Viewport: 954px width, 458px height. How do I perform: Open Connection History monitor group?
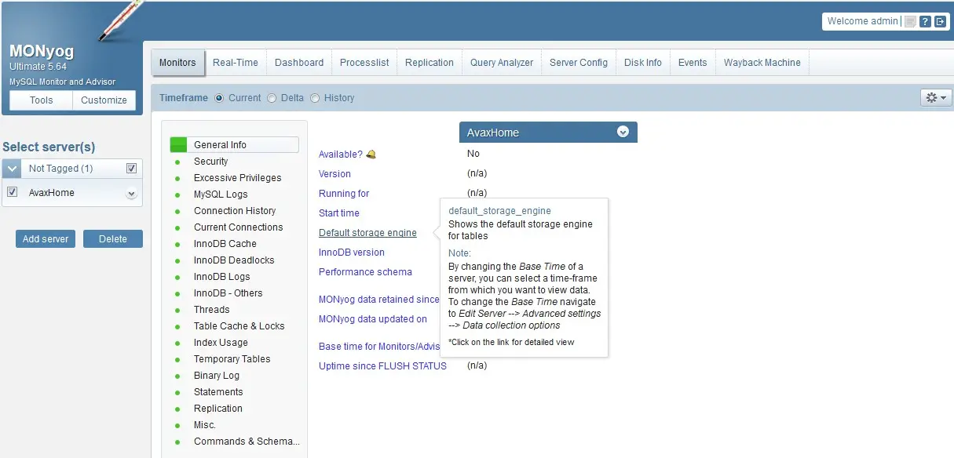coord(235,211)
